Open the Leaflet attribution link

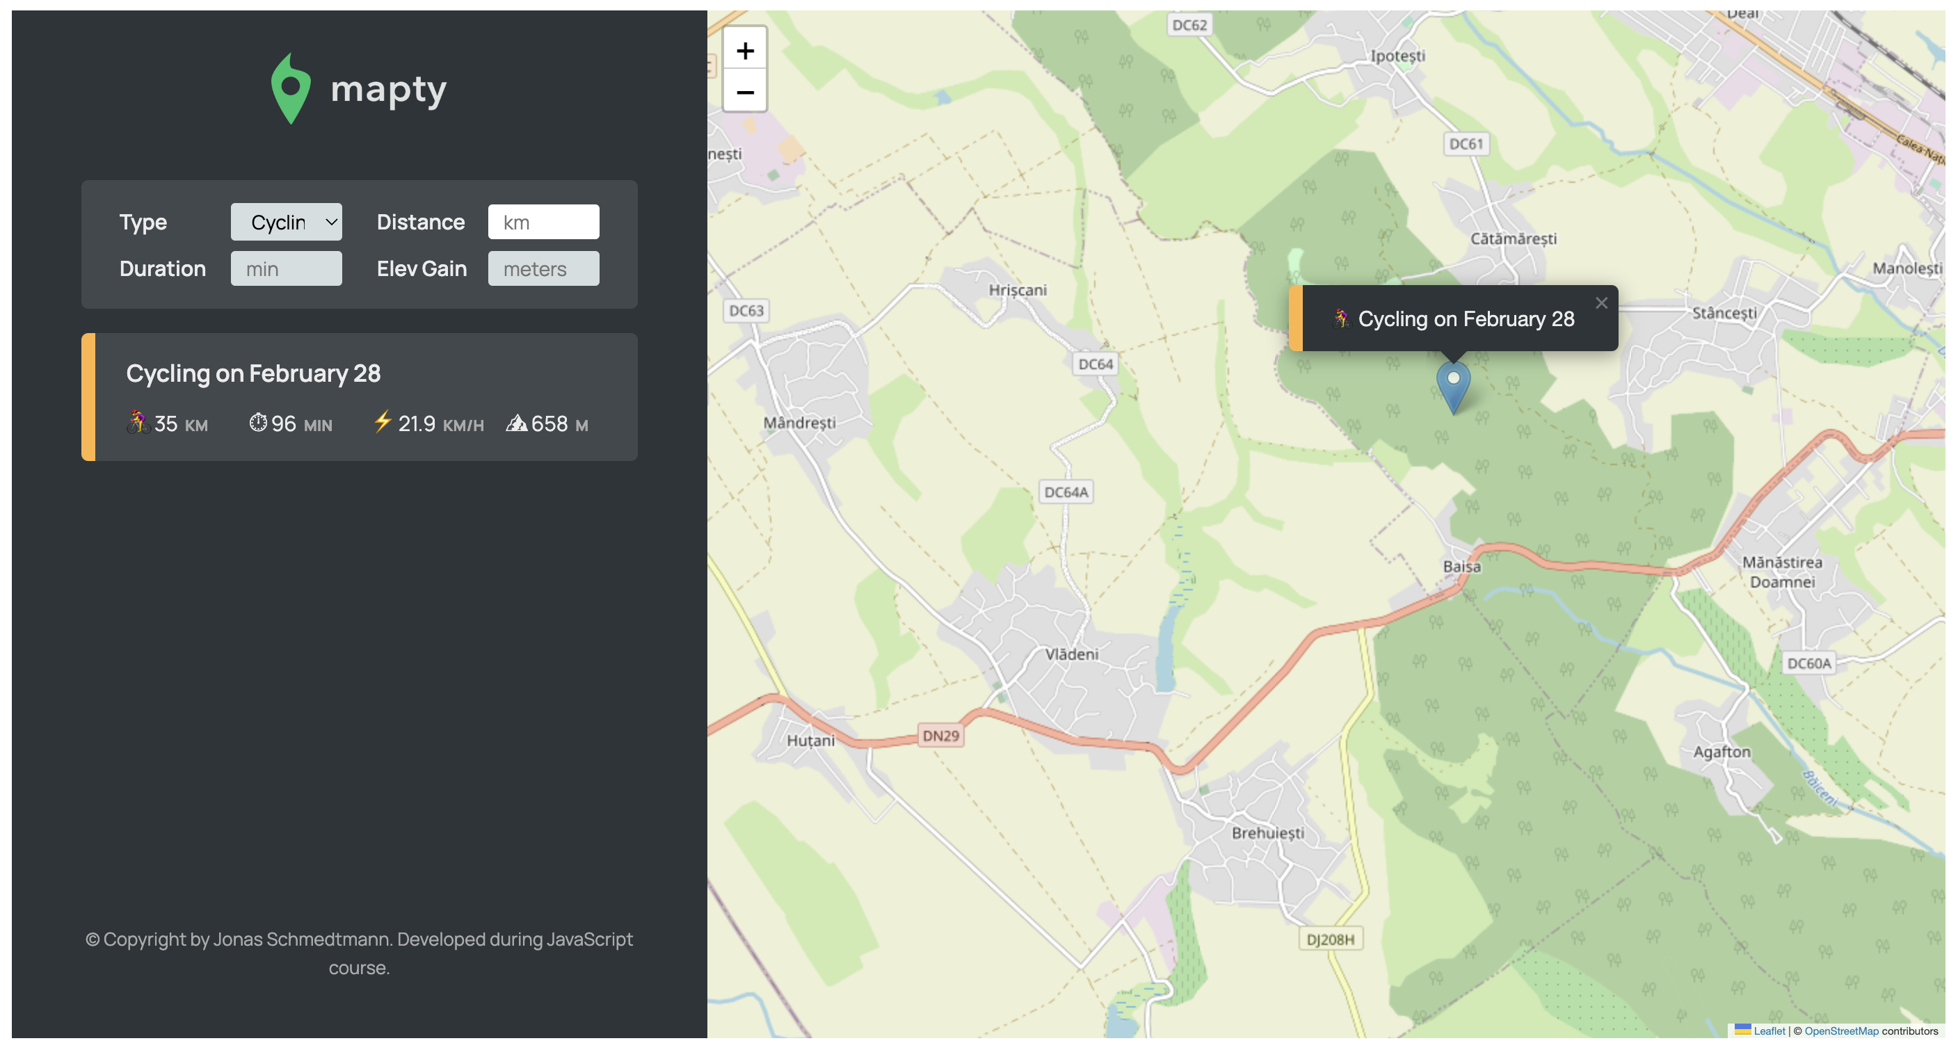coord(1769,1031)
